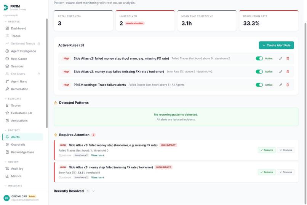Click HIGH IMPACT tag on 'money step failed' alert

coord(163,167)
